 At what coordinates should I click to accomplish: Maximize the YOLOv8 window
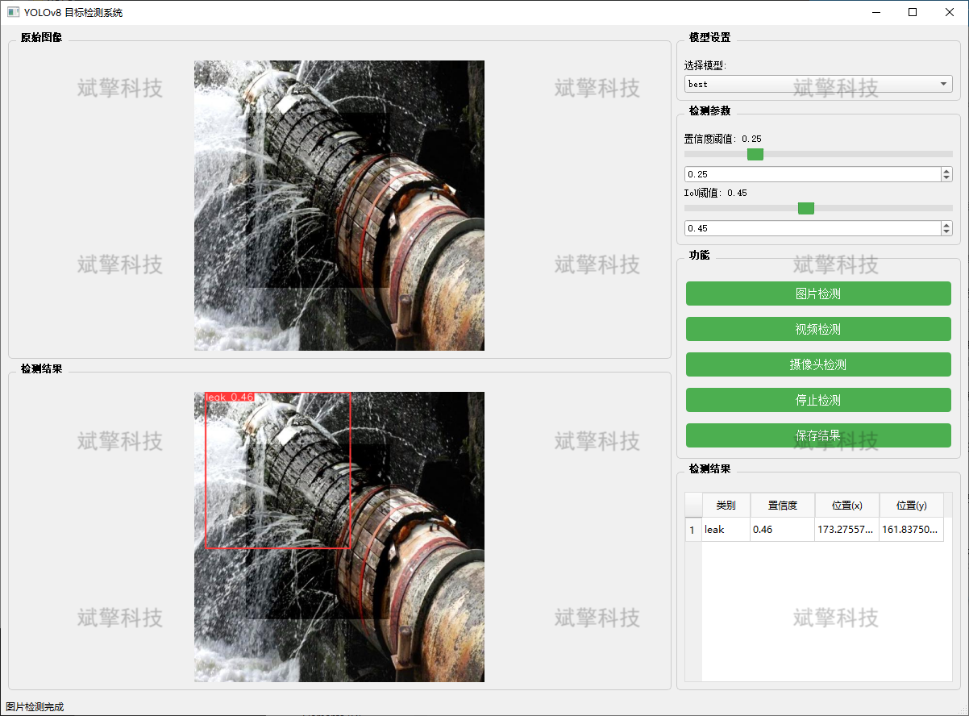(913, 12)
